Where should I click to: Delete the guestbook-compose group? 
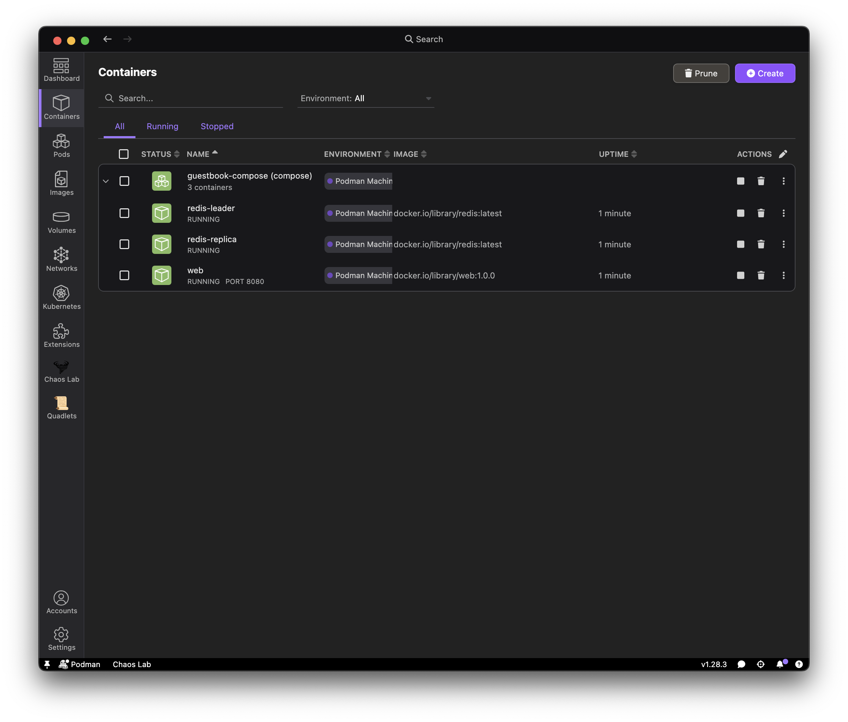point(761,181)
